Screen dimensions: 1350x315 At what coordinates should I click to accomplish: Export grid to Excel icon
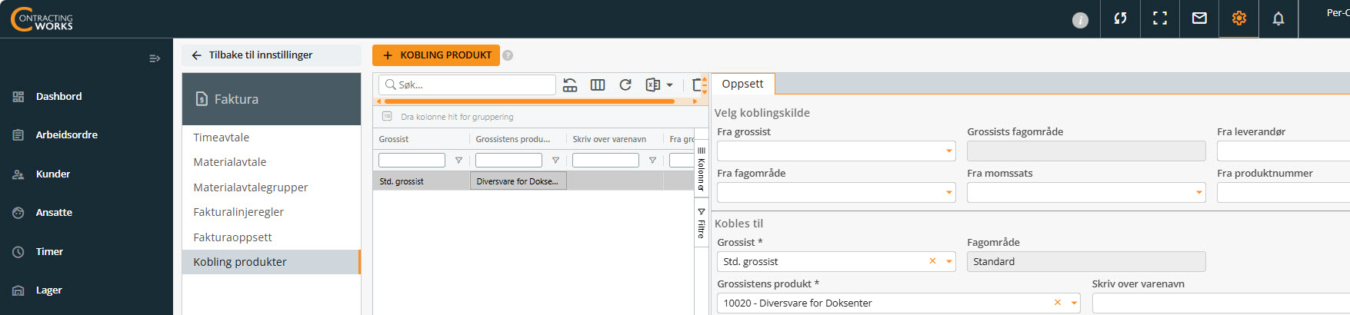coord(653,85)
